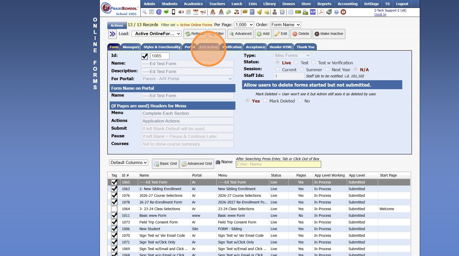Untick the Tag checkbox for form 1063
The image size is (459, 256).
(114, 189)
